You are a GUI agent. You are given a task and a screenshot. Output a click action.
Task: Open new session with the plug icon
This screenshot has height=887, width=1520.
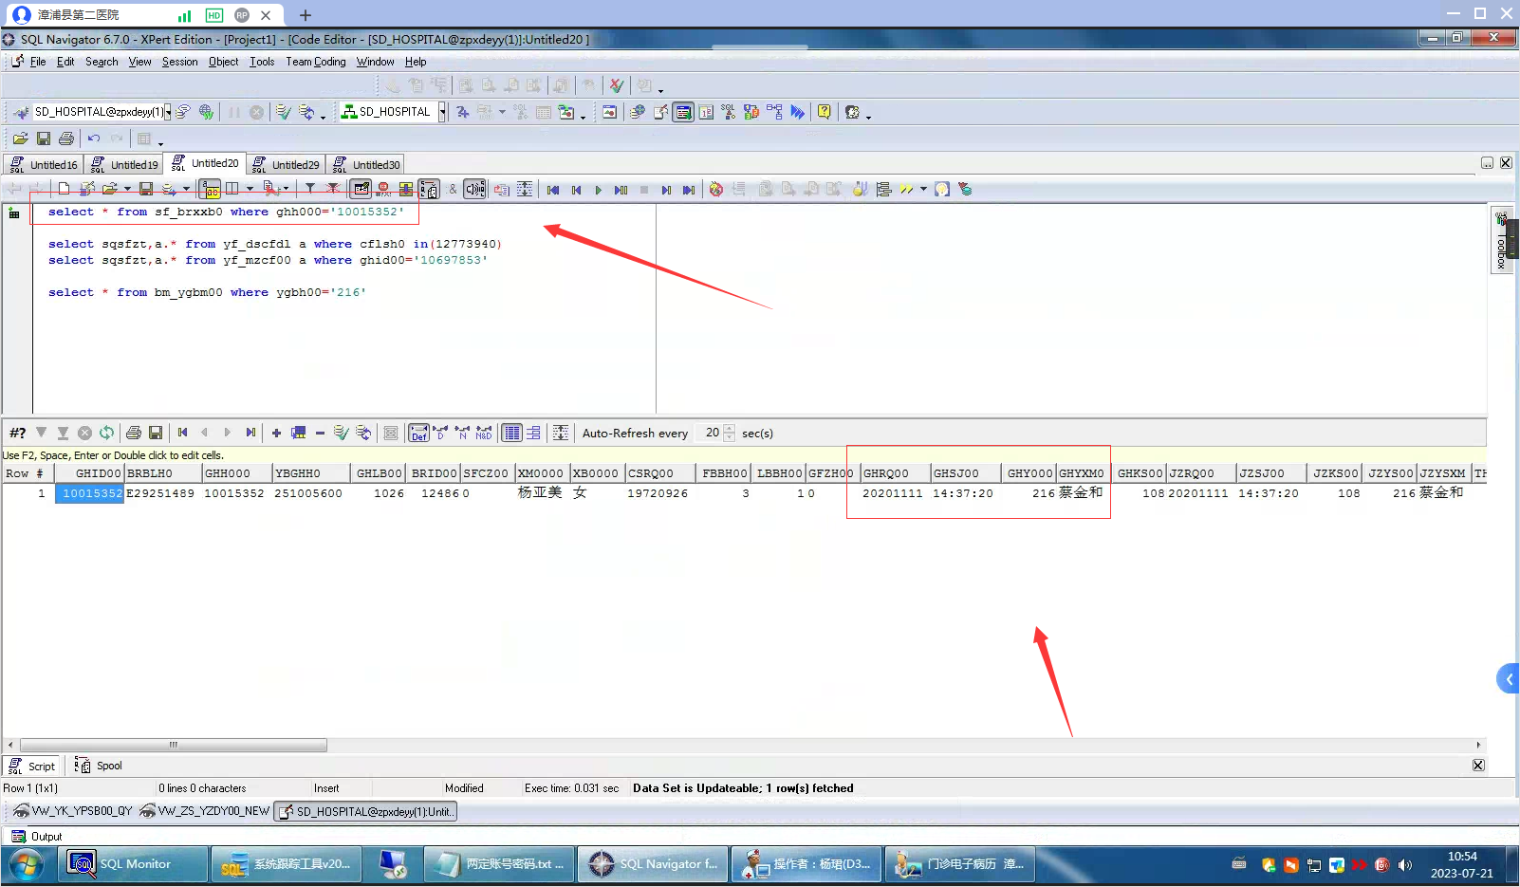coord(21,112)
